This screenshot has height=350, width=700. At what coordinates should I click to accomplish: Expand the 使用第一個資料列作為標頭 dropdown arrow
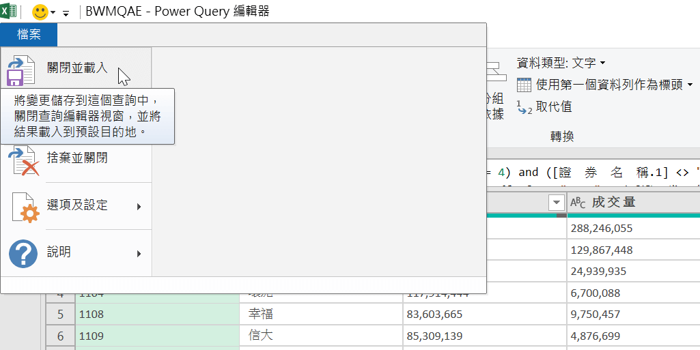690,85
